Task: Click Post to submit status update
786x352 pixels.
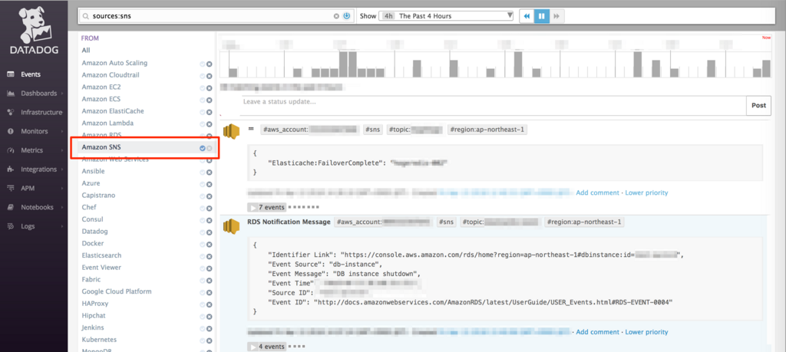Action: tap(758, 106)
